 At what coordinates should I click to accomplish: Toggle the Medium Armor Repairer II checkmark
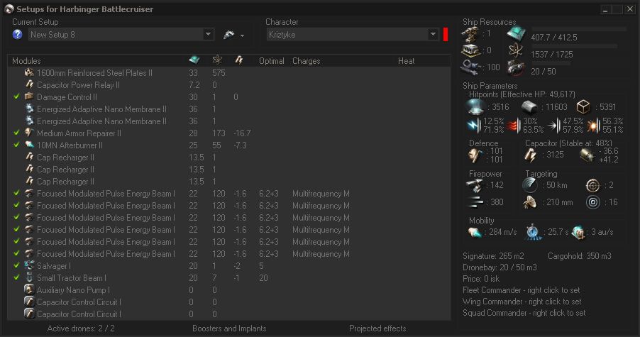pyautogui.click(x=16, y=133)
